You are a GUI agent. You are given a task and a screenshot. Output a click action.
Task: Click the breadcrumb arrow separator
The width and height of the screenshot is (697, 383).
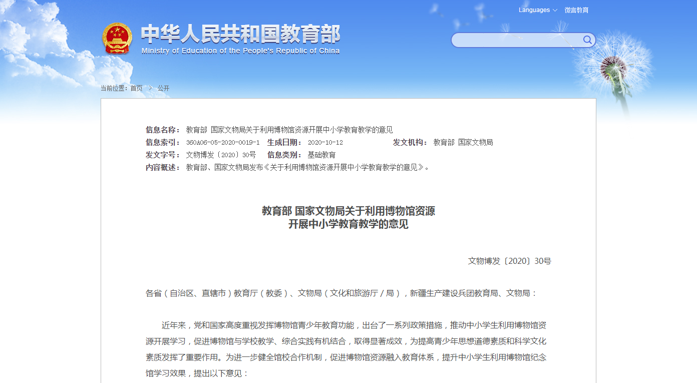(150, 89)
